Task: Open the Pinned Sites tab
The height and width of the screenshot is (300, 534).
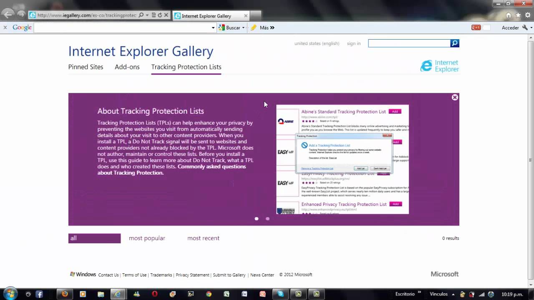Action: tap(86, 67)
